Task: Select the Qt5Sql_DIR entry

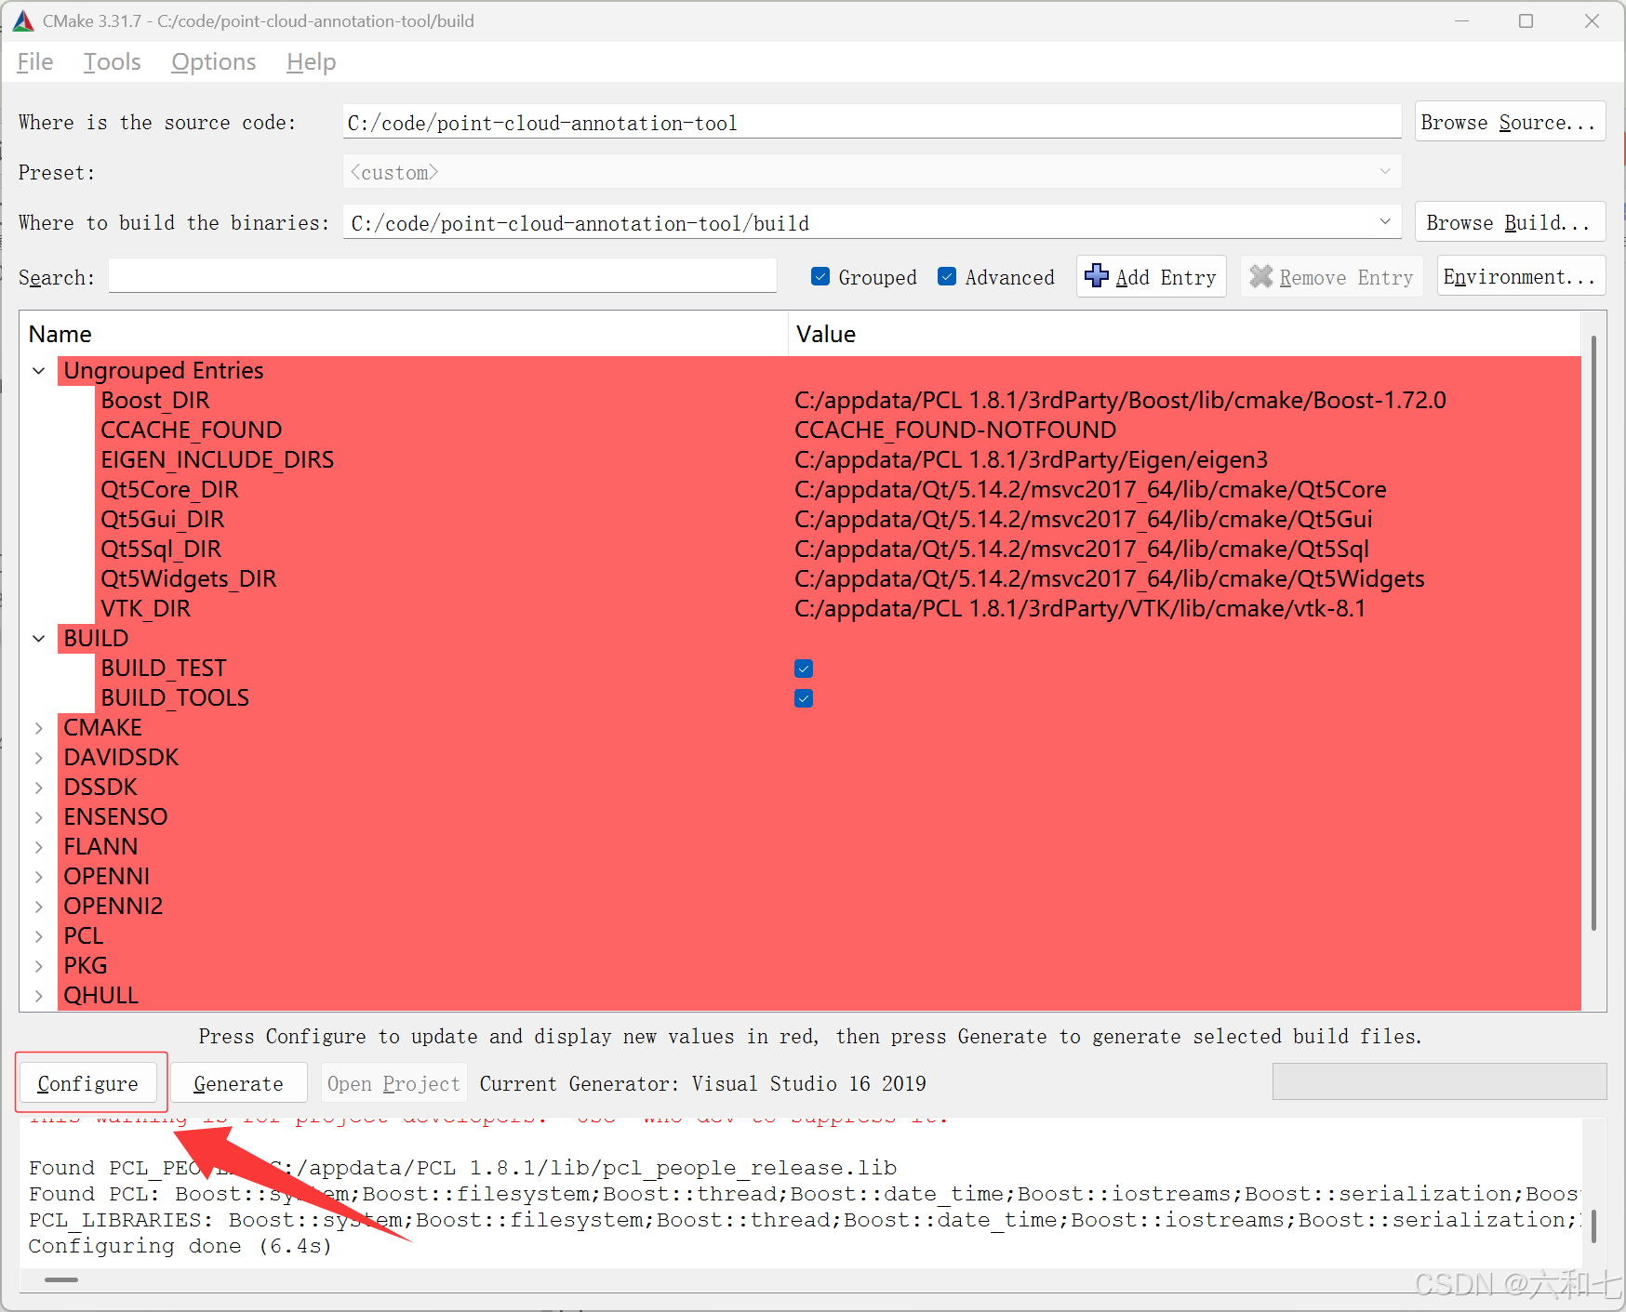Action: [161, 550]
